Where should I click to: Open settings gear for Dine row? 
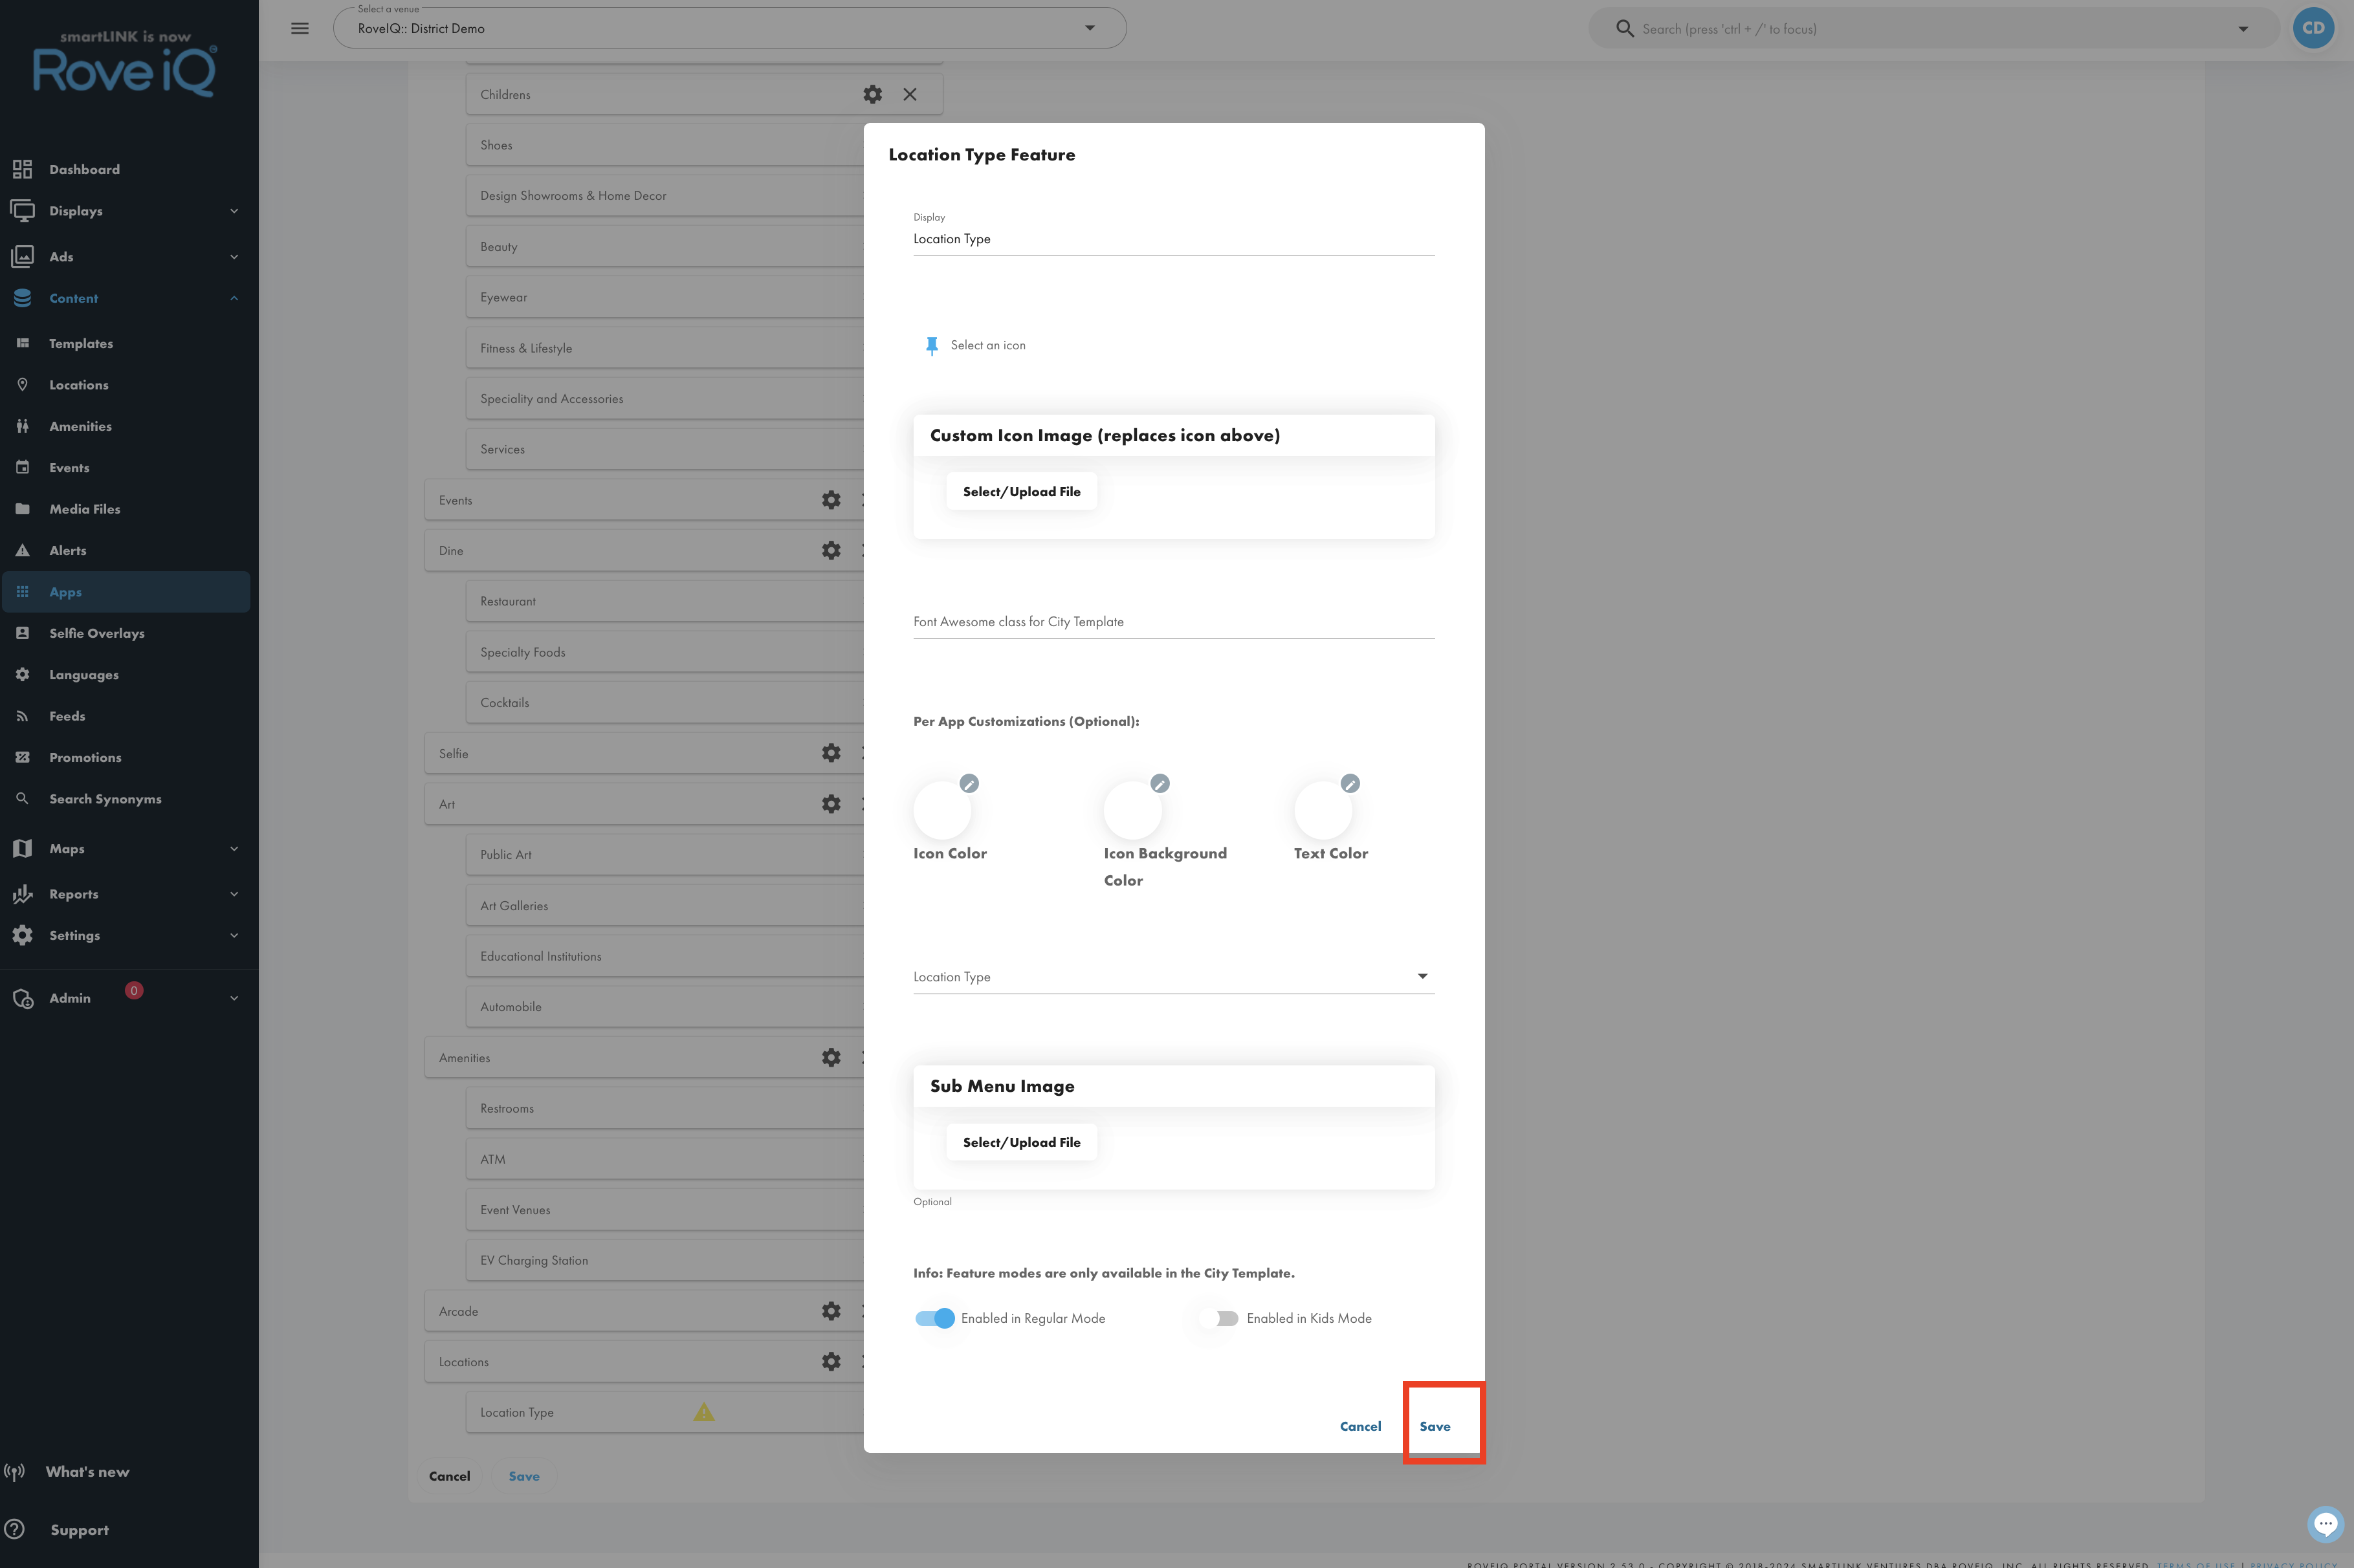coord(831,550)
